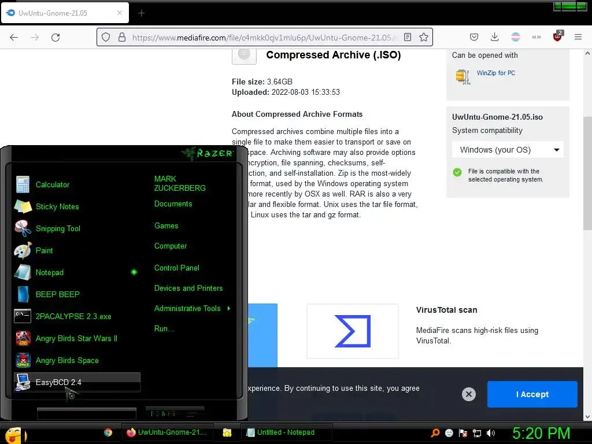Click the VirusTotal logo thumbnail

[x=353, y=331]
